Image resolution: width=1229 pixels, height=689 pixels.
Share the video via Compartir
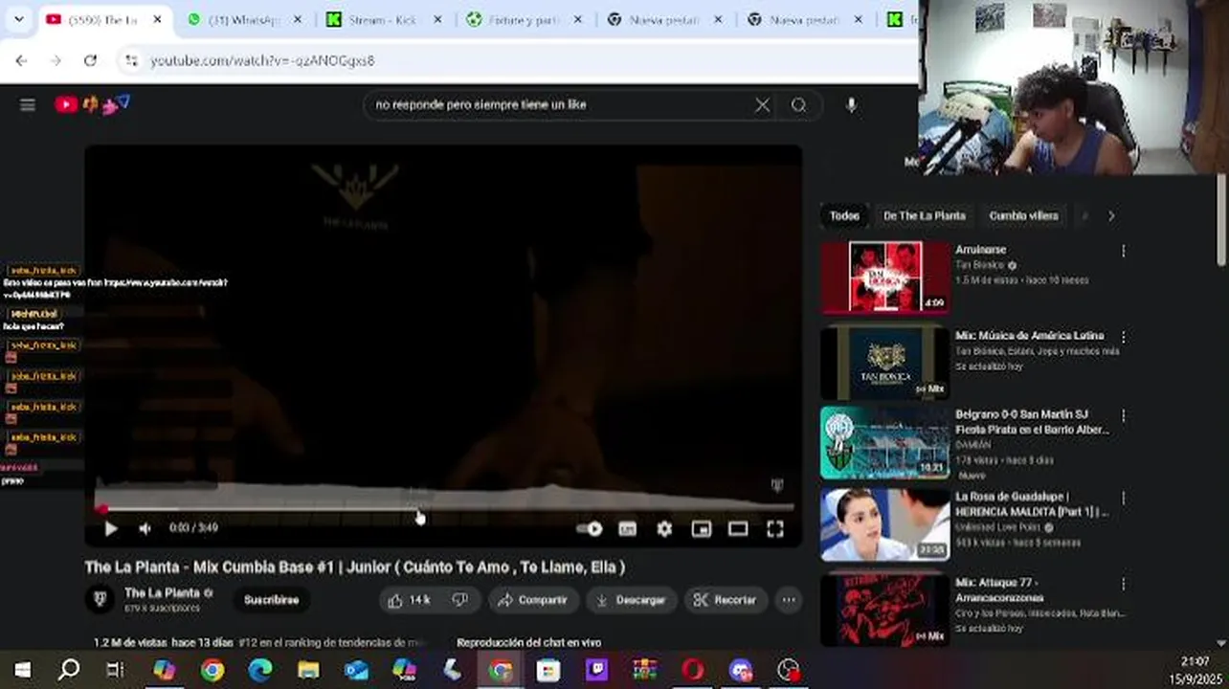coord(533,600)
